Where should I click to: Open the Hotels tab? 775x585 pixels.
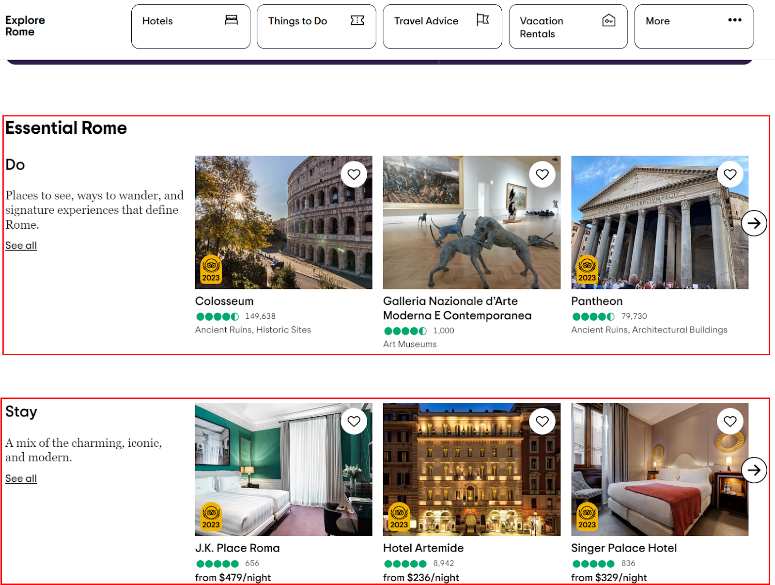(191, 27)
